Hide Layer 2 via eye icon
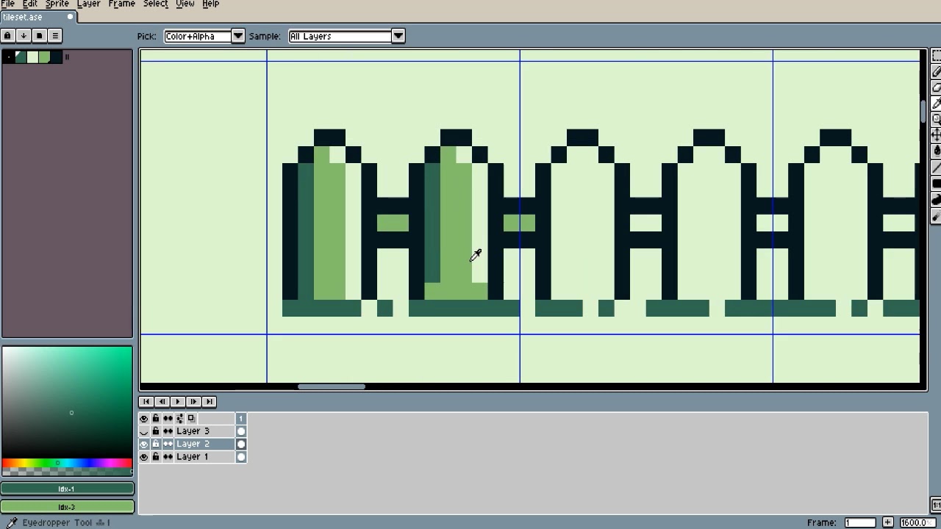Screen dimensions: 941x529 coord(144,444)
